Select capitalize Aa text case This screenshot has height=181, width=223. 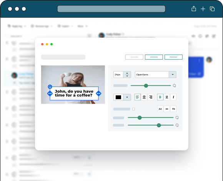coord(173,109)
